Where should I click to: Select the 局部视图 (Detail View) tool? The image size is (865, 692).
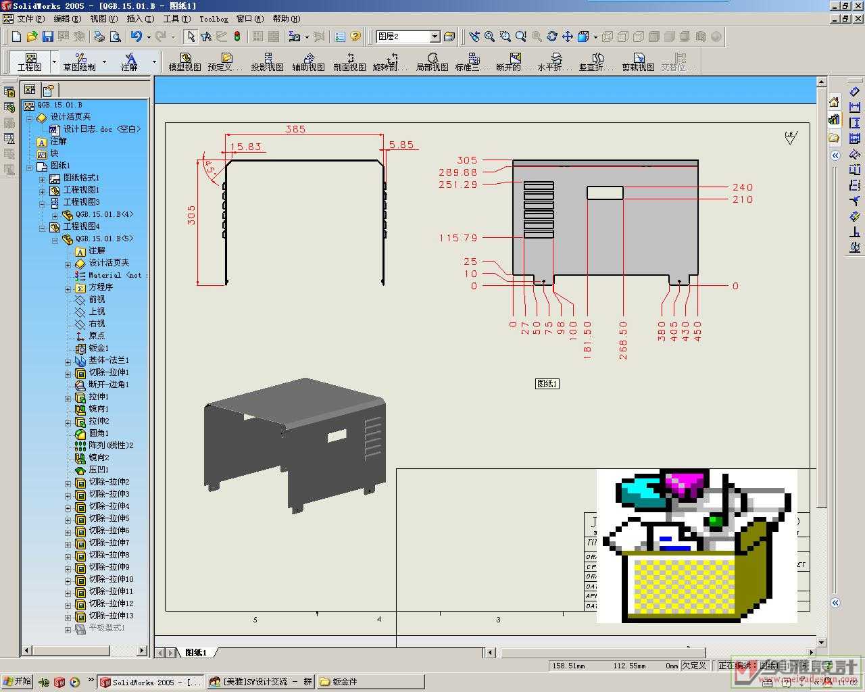[432, 61]
